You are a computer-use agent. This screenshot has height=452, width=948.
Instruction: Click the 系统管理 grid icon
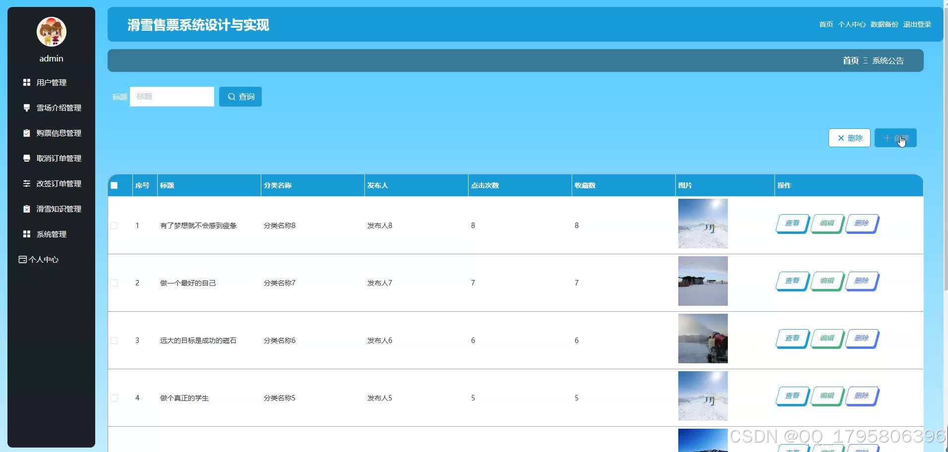point(27,234)
